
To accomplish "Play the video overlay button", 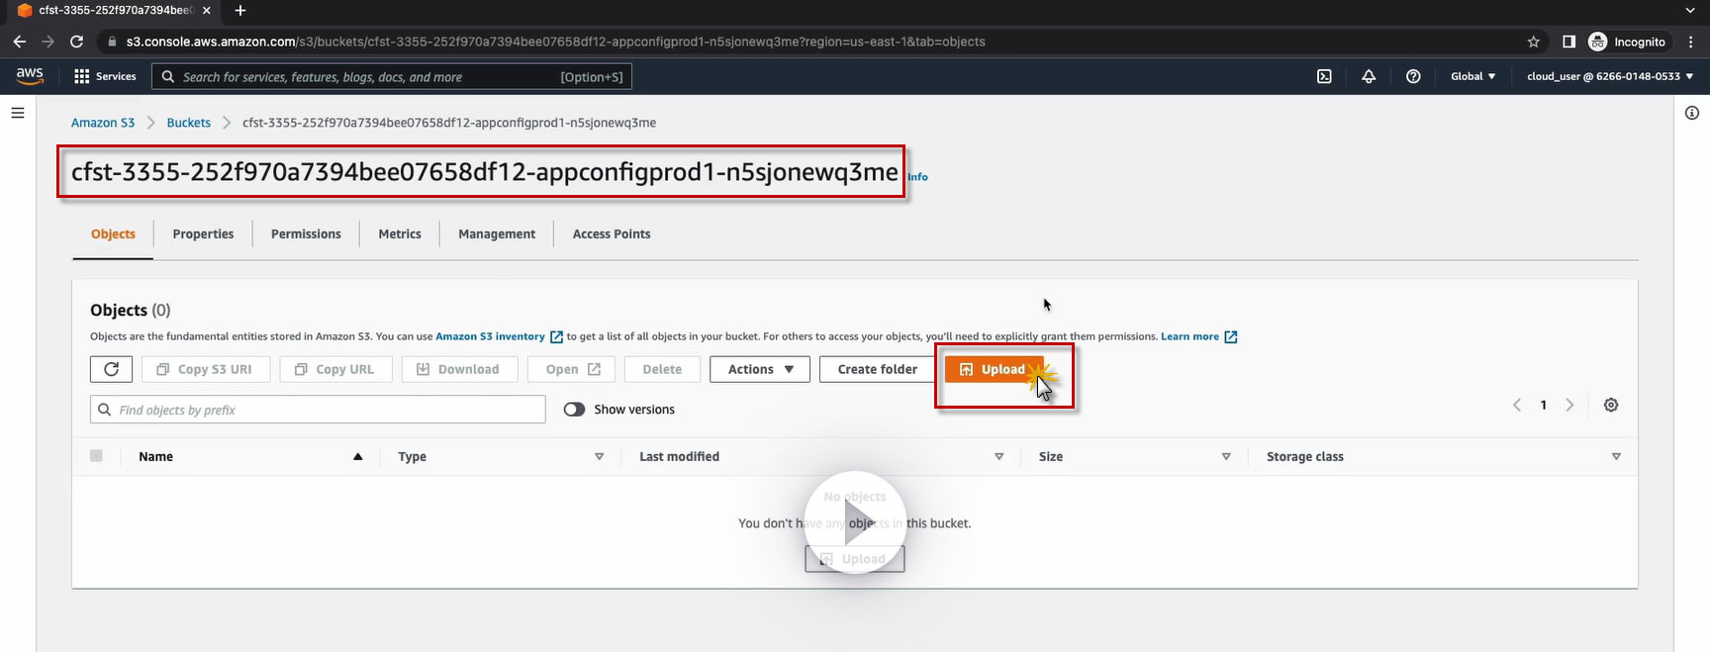I will (x=856, y=522).
